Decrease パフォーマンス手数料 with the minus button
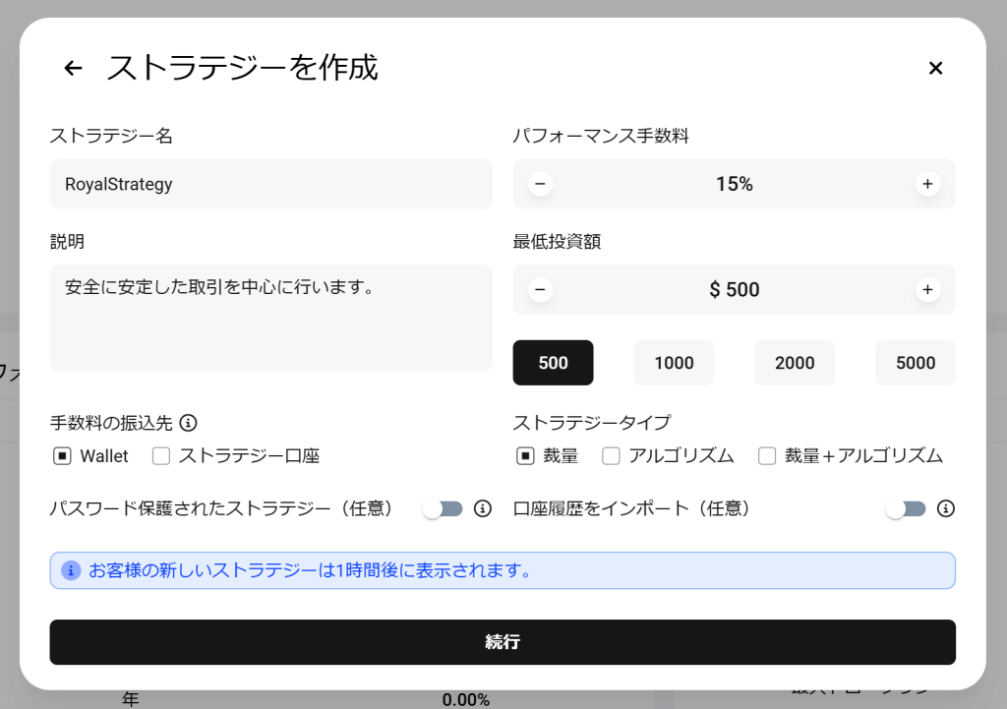The image size is (1007, 709). (540, 184)
